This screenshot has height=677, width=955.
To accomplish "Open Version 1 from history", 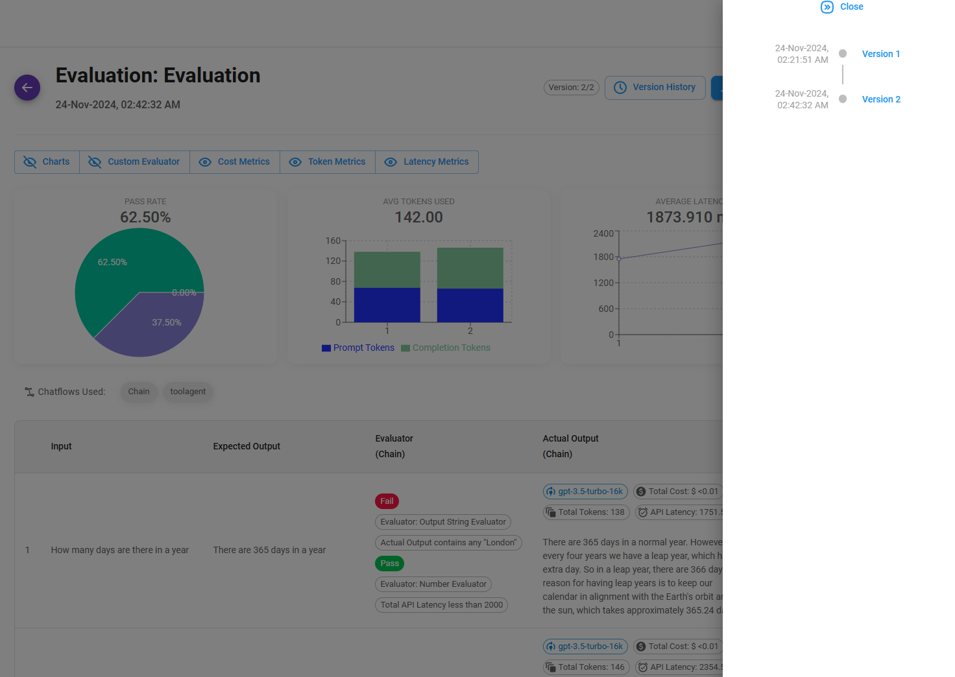I will click(x=880, y=54).
